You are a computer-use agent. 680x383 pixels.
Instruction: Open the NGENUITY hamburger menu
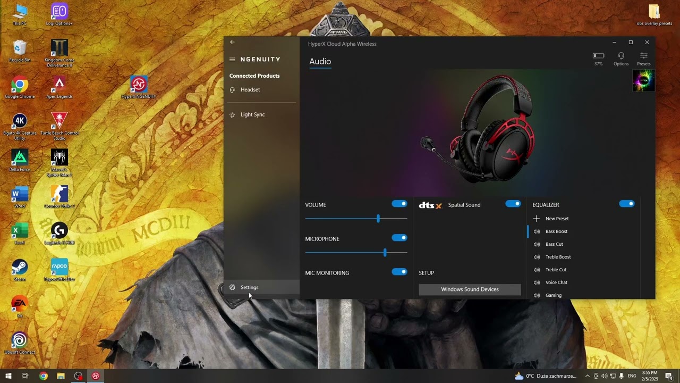pyautogui.click(x=232, y=60)
